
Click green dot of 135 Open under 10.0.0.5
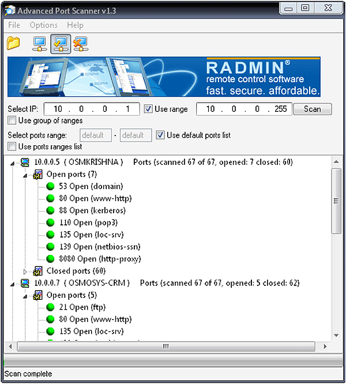point(50,235)
